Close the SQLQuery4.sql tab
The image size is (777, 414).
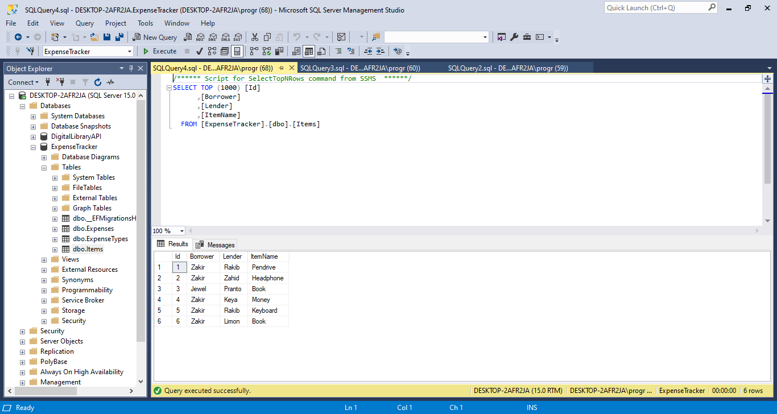click(x=291, y=68)
